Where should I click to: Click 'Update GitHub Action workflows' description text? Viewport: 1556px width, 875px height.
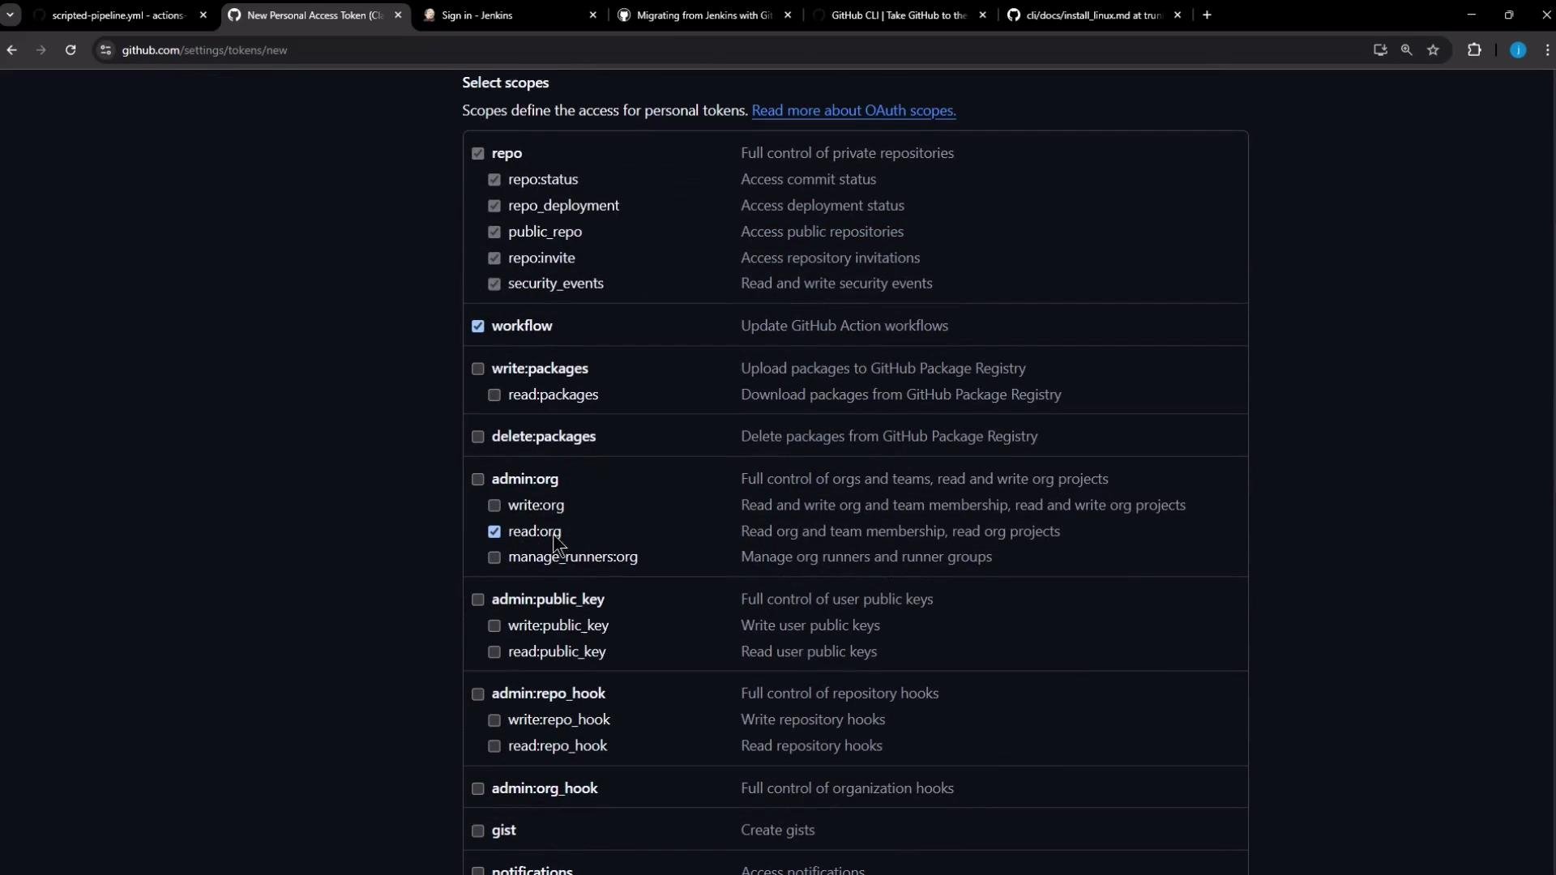click(x=844, y=326)
